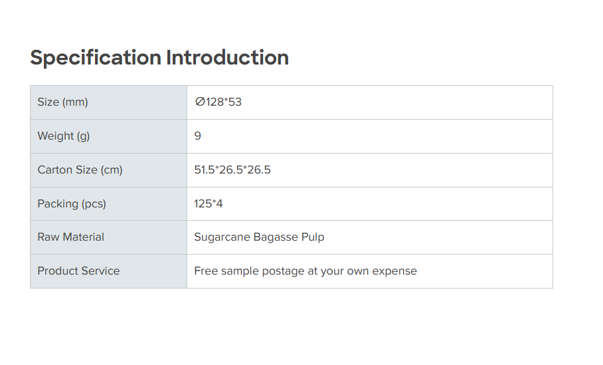The height and width of the screenshot is (365, 603).
Task: Click the diameter symbol before 128*53
Action: tap(199, 102)
